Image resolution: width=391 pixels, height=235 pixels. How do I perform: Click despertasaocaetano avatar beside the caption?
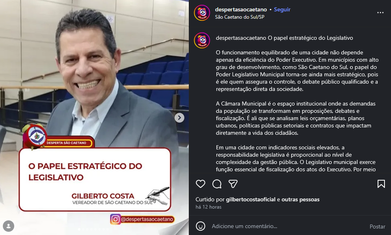click(202, 40)
